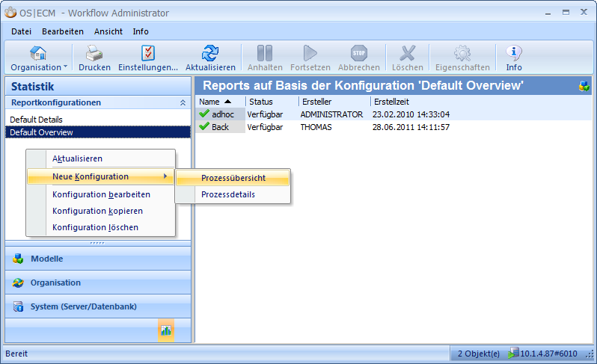Open the Ansicht menu

pyautogui.click(x=108, y=31)
